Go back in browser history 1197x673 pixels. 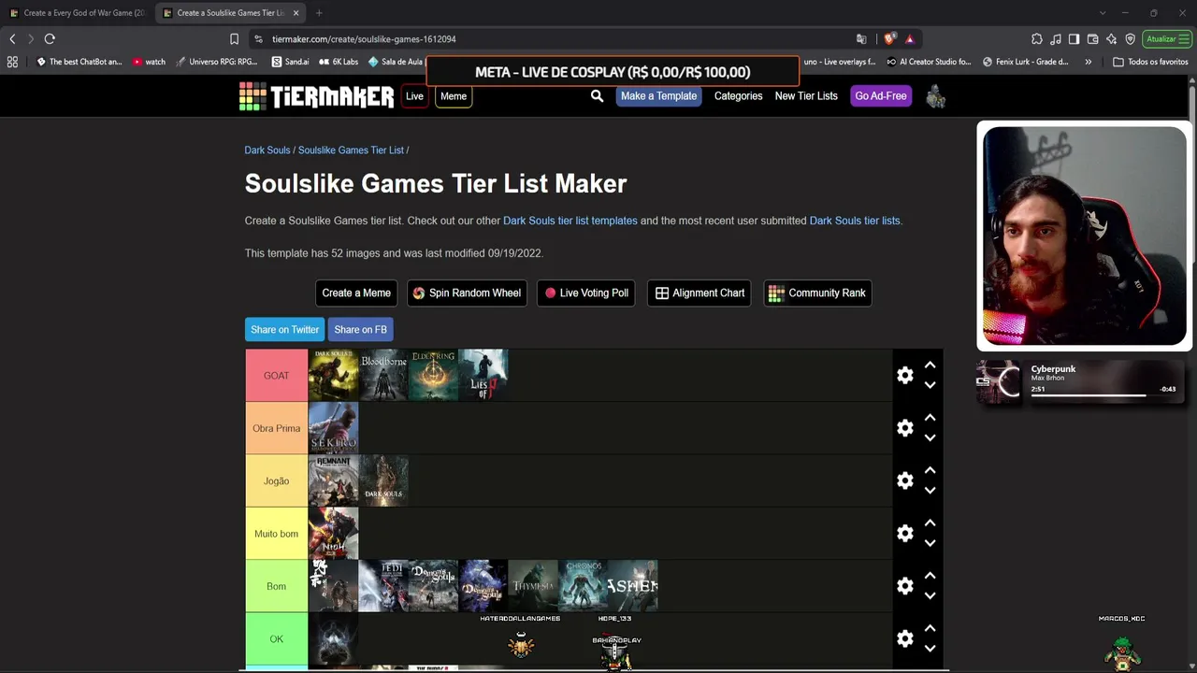12,38
